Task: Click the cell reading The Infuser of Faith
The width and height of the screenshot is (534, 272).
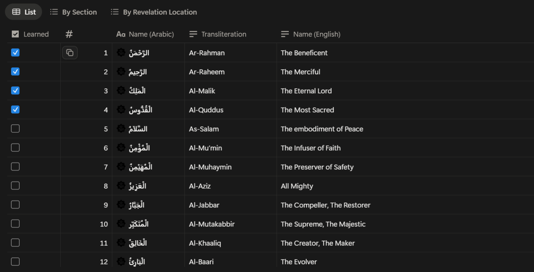Action: (311, 148)
